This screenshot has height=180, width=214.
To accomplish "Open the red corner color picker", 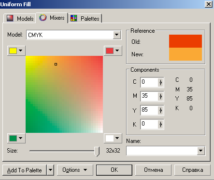I will pos(113,51).
